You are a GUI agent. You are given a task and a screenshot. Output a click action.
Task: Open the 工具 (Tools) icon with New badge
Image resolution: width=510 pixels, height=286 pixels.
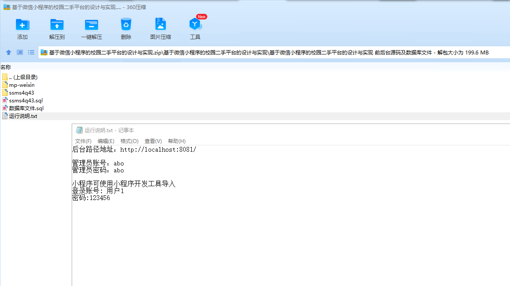pyautogui.click(x=195, y=24)
